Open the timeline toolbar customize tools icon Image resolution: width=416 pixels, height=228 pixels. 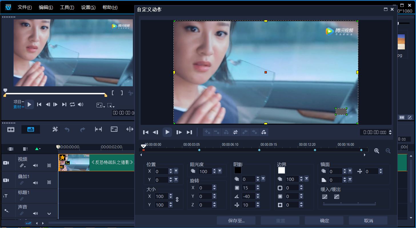tap(55, 129)
